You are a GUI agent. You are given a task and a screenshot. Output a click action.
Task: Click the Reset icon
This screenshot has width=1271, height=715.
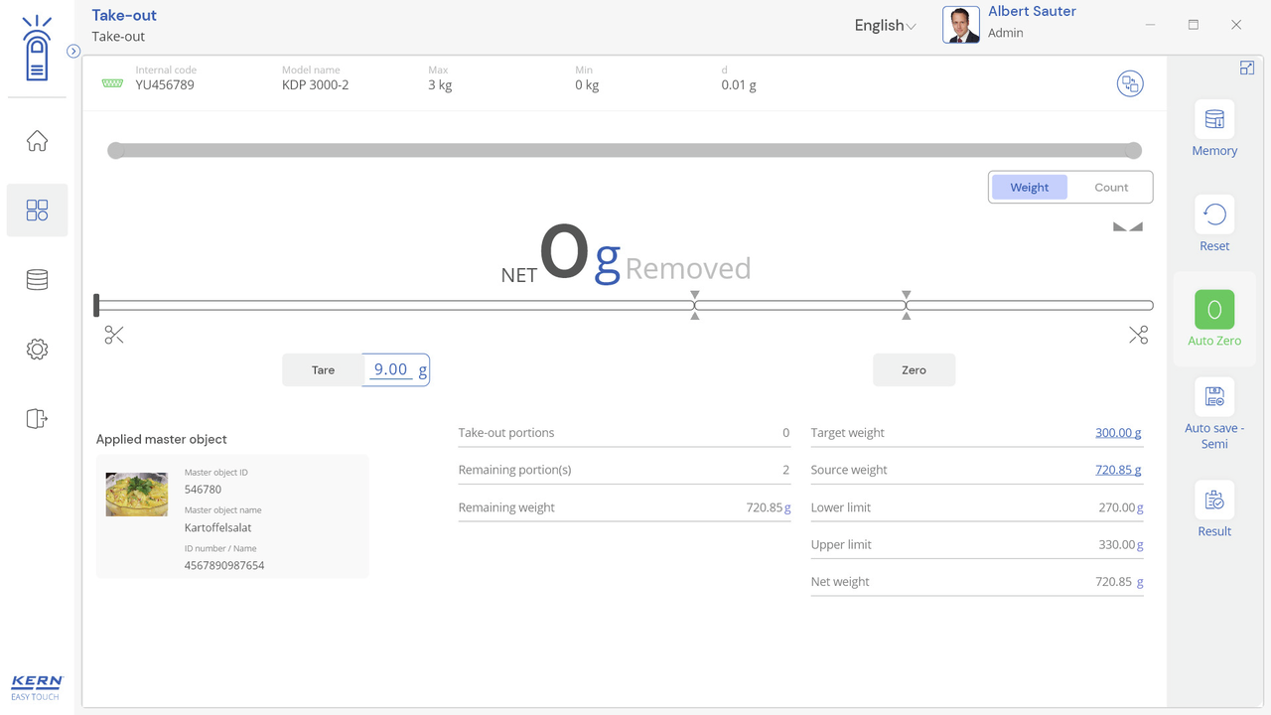(1213, 214)
